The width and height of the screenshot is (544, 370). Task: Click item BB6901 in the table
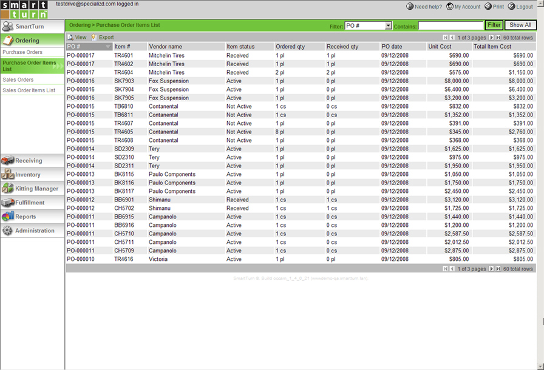coord(124,200)
